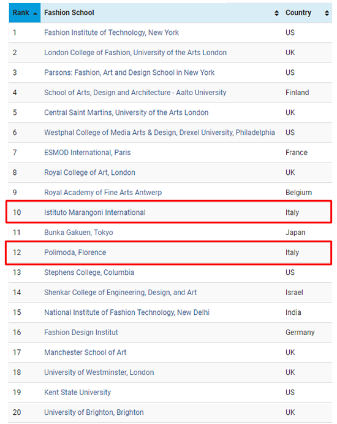Screen dimensions: 337x424
Task: Open Central Saint Martins link
Action: (x=126, y=112)
